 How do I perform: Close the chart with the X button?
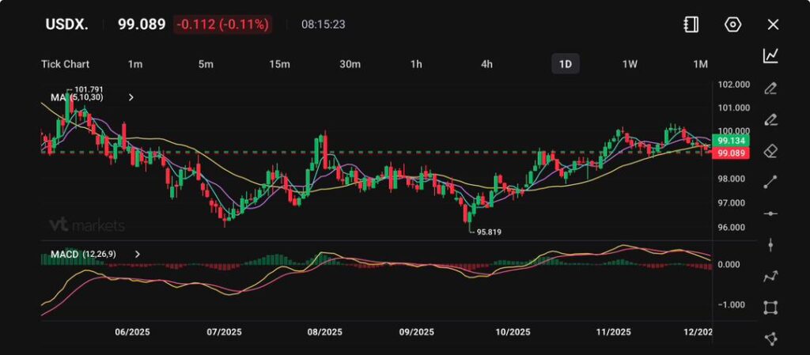click(x=773, y=25)
